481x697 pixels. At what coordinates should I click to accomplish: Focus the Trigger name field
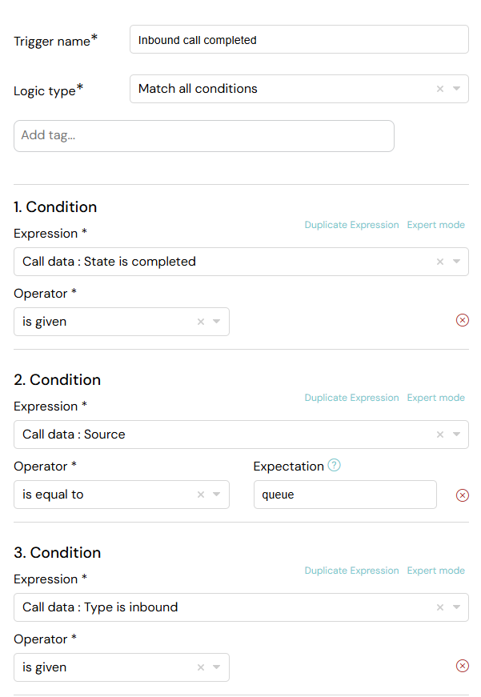[299, 39]
